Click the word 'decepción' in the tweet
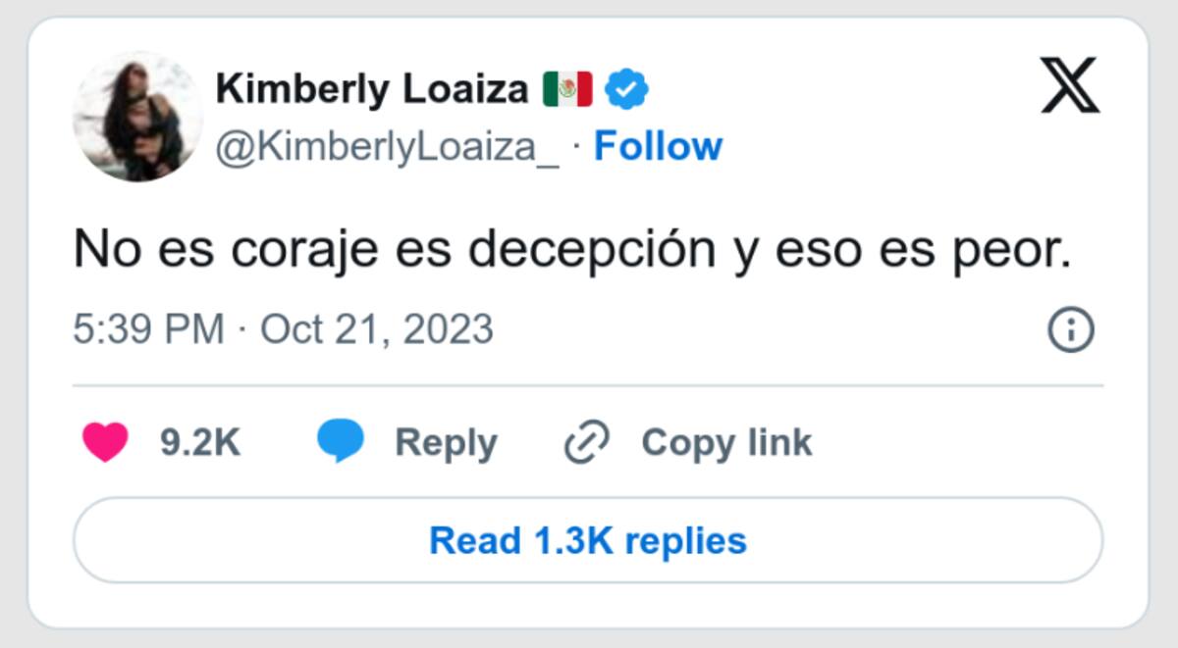 click(x=591, y=250)
